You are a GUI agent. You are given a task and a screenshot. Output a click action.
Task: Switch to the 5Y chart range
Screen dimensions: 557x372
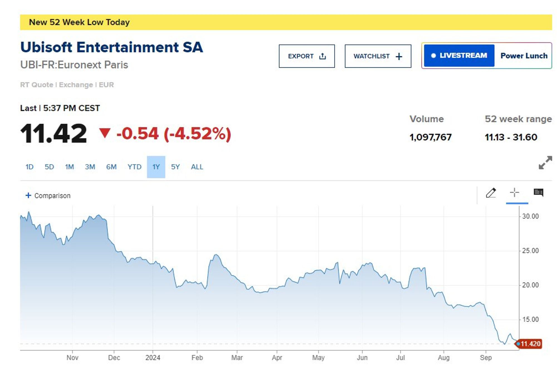[175, 167]
